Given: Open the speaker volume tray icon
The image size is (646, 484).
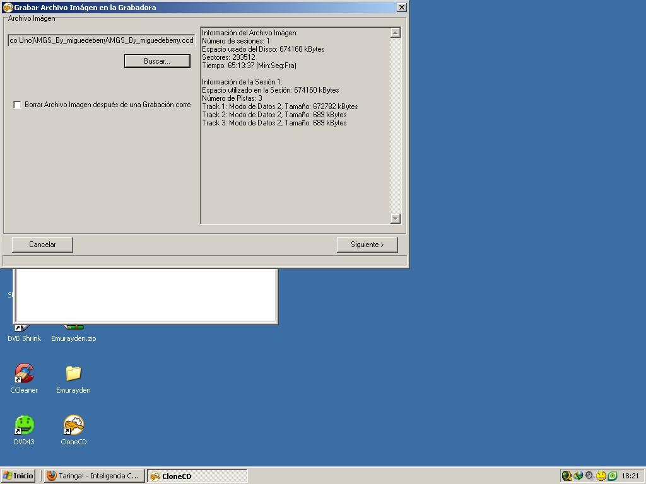Looking at the screenshot, I should (x=589, y=476).
